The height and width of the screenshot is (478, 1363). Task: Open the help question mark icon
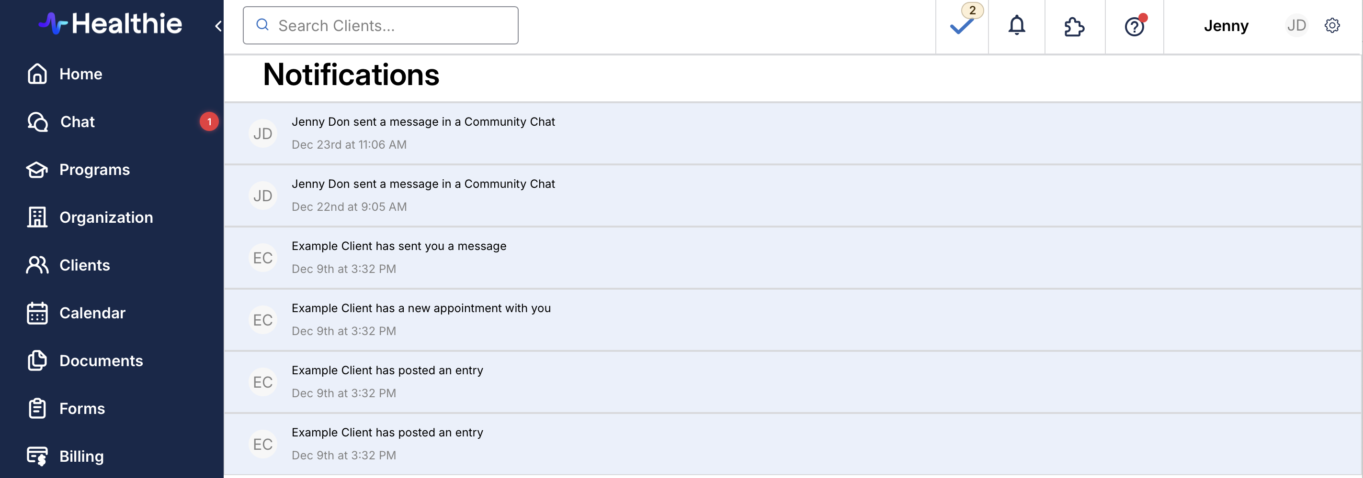1134,26
